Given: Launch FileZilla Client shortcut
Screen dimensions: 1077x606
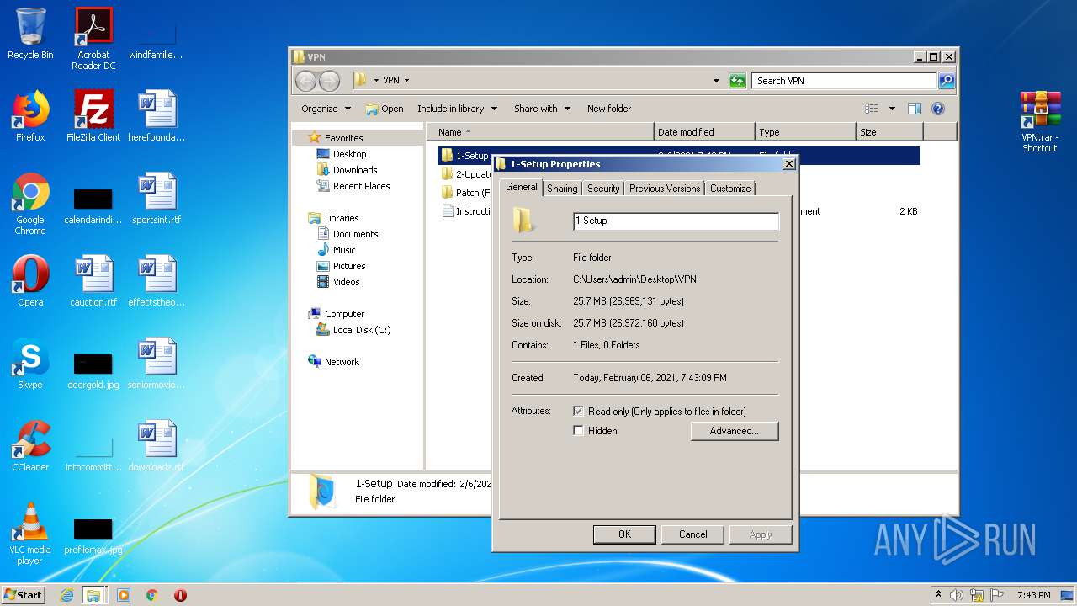Looking at the screenshot, I should click(x=93, y=115).
